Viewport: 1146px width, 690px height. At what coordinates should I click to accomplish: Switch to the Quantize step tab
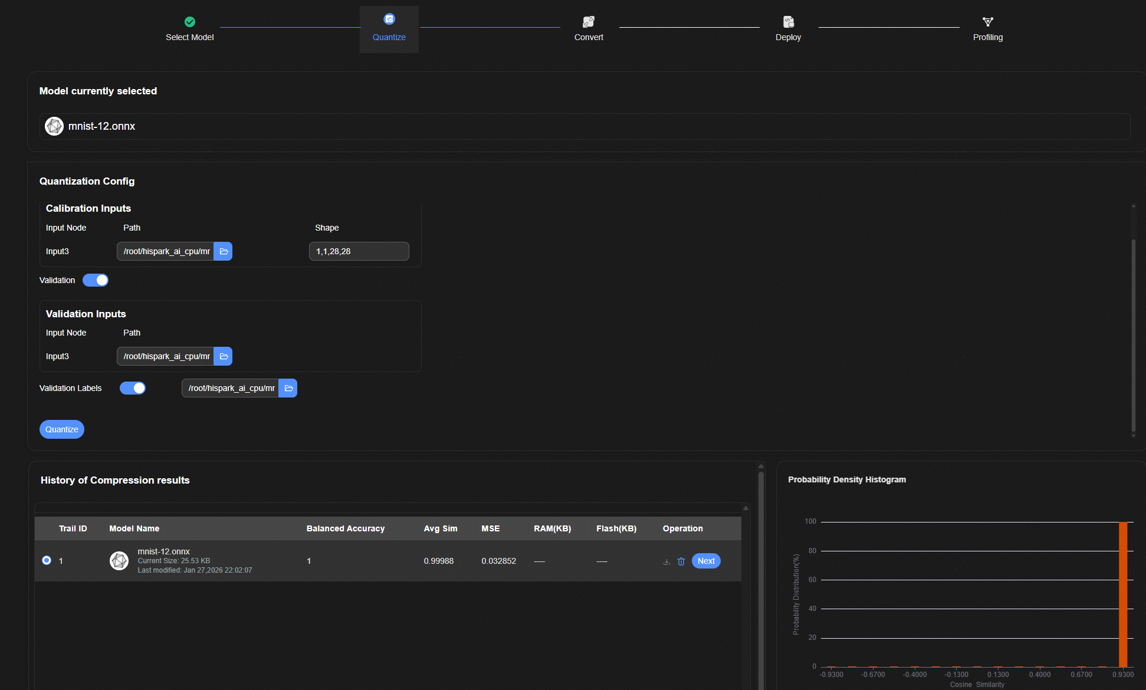pos(389,28)
